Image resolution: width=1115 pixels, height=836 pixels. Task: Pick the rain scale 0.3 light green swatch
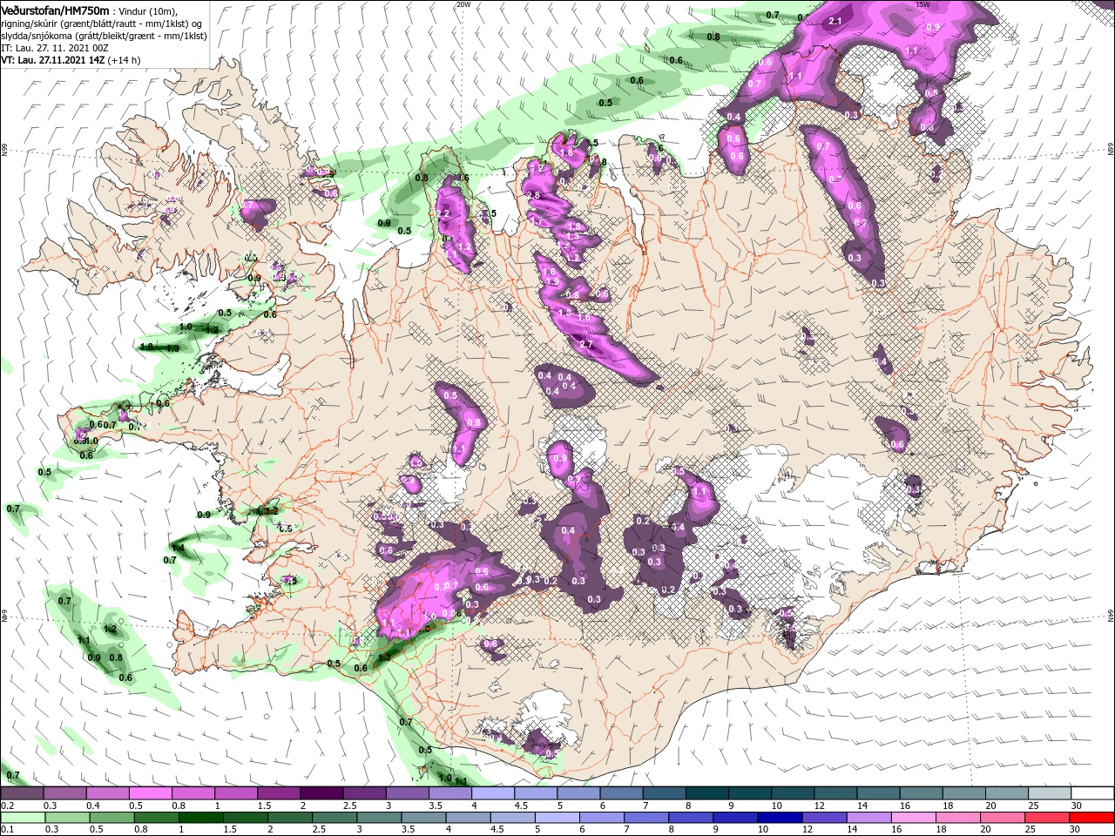pyautogui.click(x=67, y=818)
